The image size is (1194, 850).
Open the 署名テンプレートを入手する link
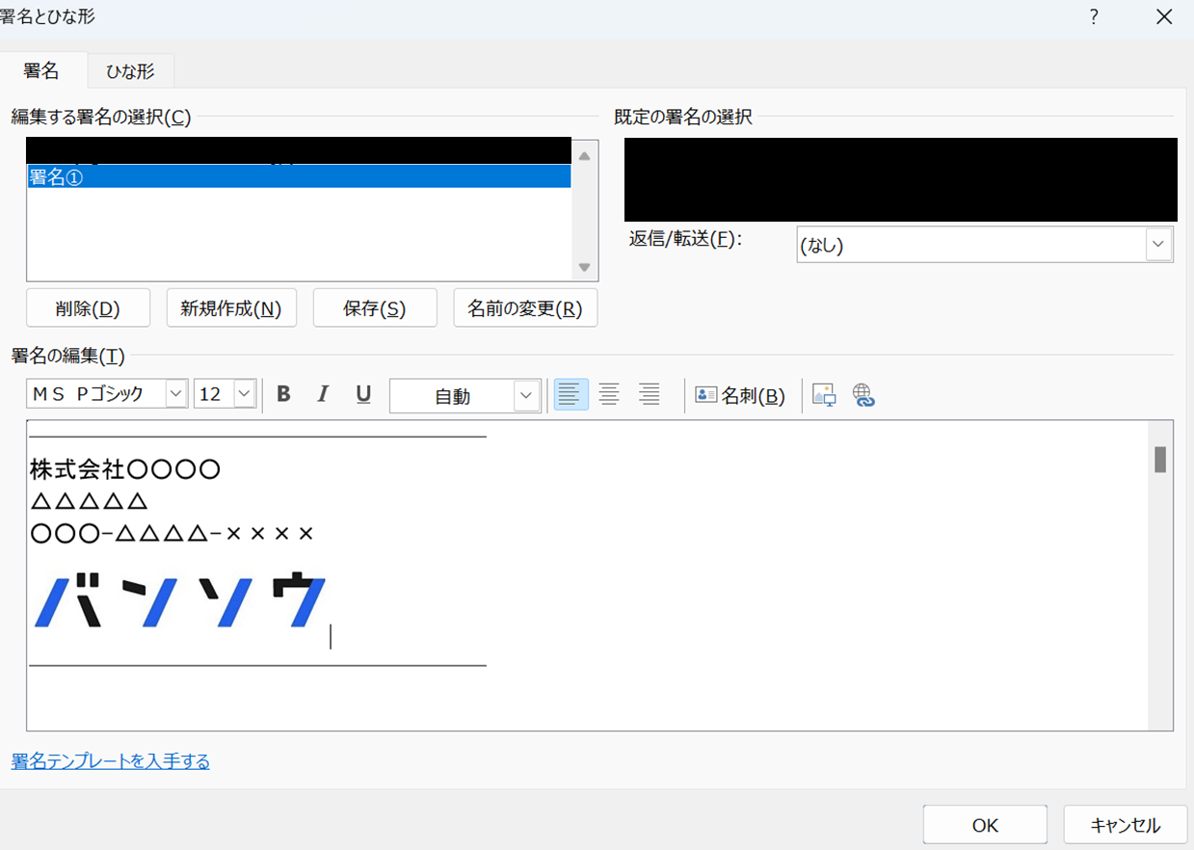point(110,761)
